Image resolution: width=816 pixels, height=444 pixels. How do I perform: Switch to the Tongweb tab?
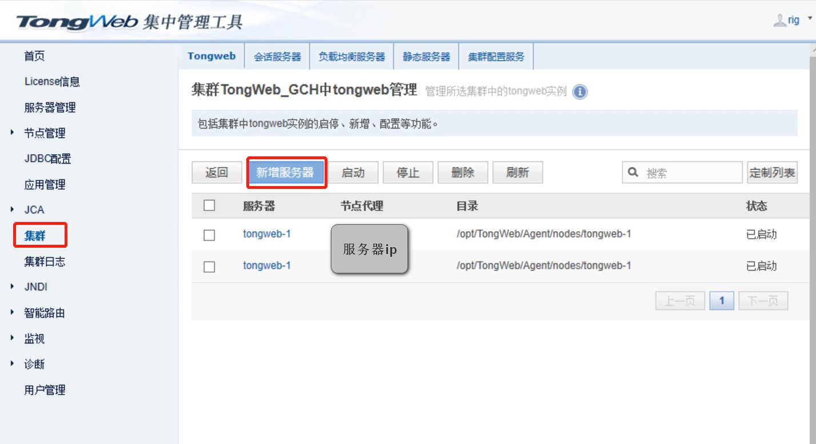[211, 56]
